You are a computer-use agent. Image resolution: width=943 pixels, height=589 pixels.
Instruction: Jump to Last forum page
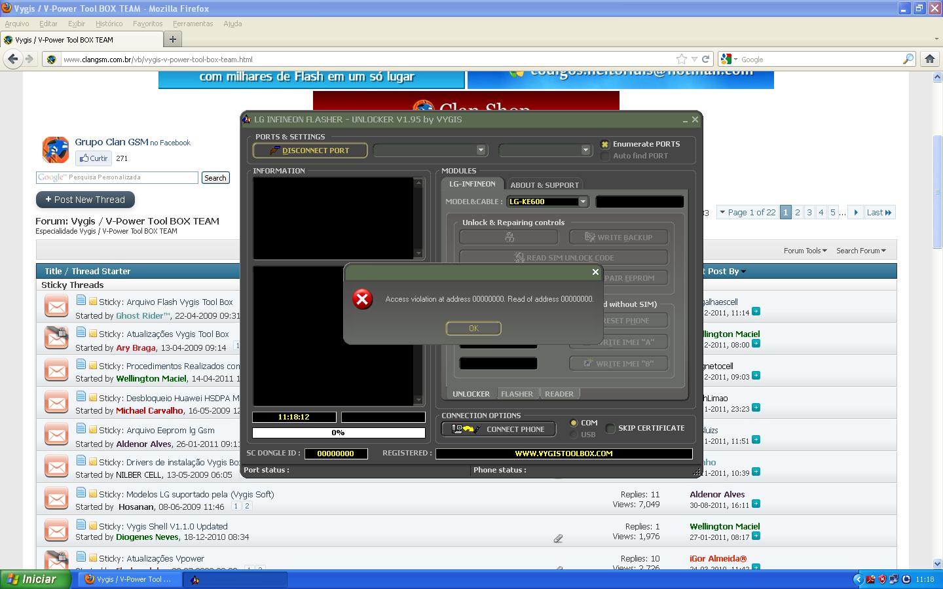coord(879,212)
